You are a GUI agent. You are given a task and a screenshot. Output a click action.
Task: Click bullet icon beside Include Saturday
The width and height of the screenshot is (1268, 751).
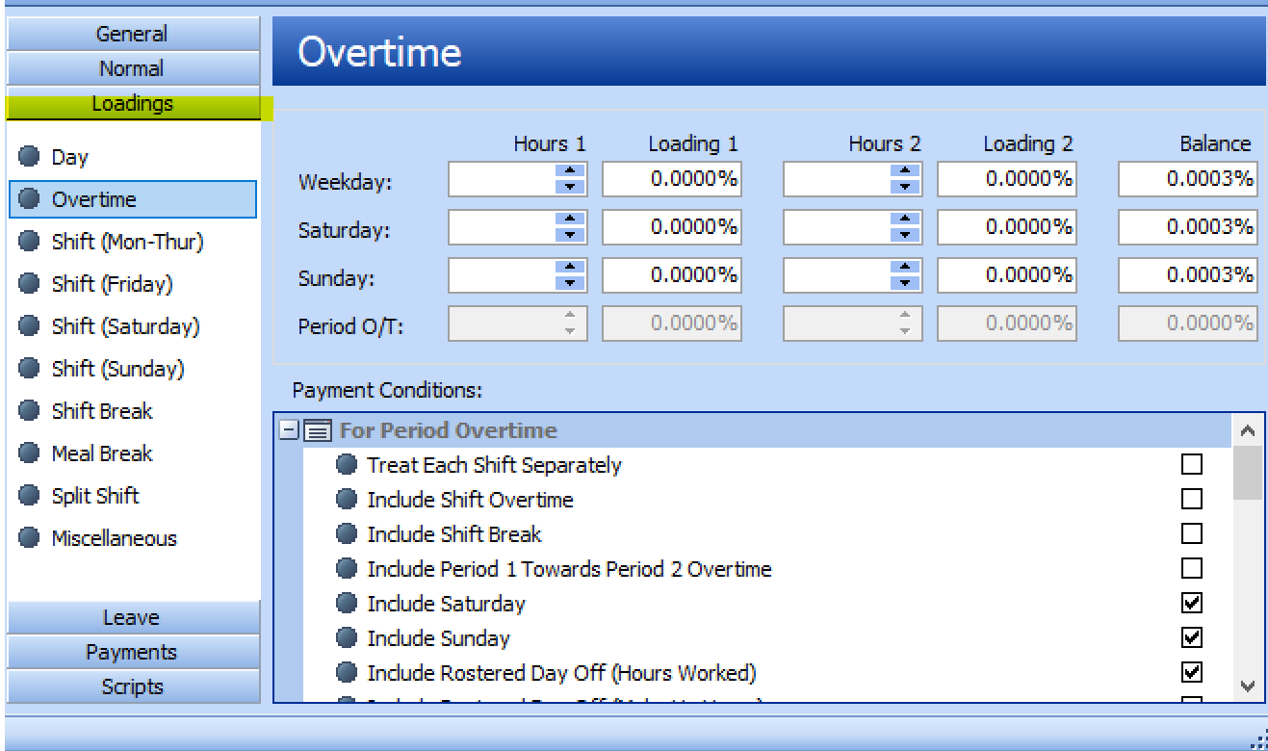[x=347, y=604]
